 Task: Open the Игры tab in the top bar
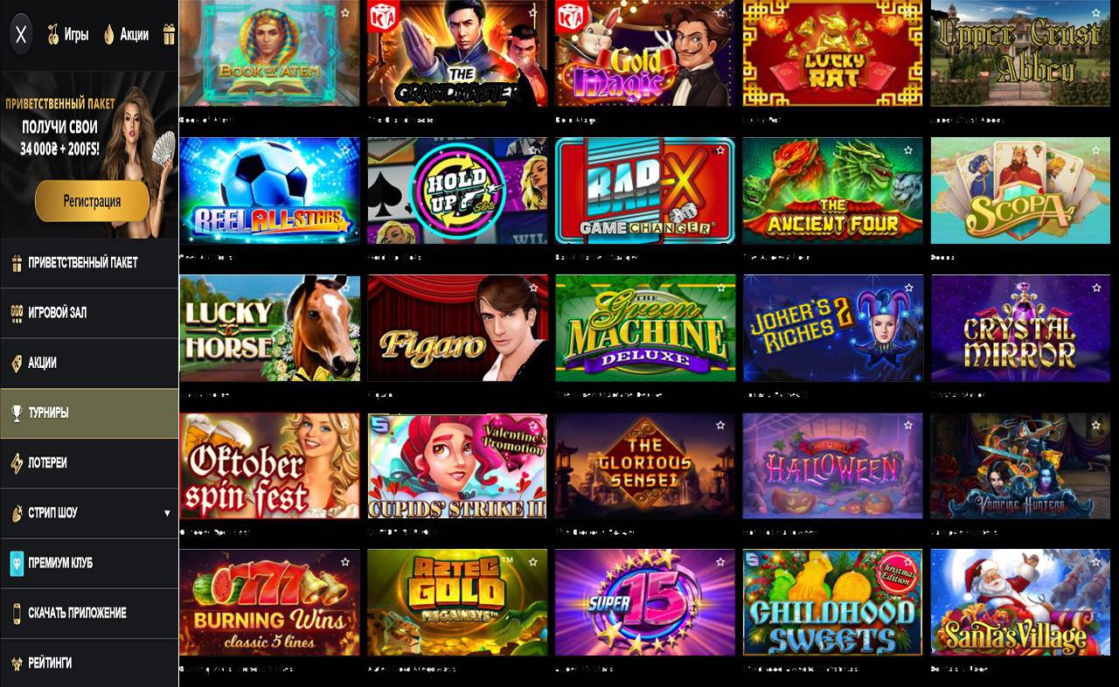click(67, 35)
